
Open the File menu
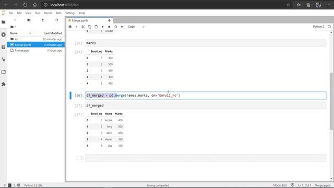point(10,13)
